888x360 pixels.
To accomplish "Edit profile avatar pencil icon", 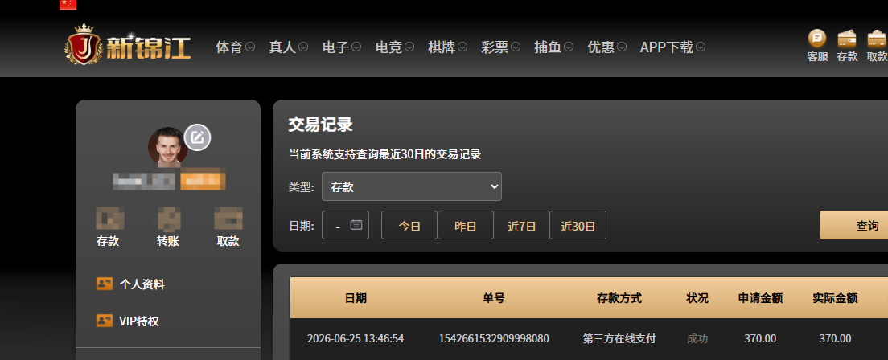I will [x=198, y=137].
